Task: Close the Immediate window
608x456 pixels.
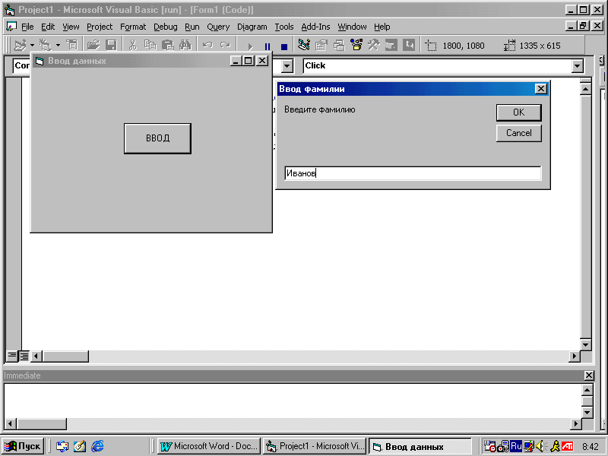Action: (x=588, y=375)
